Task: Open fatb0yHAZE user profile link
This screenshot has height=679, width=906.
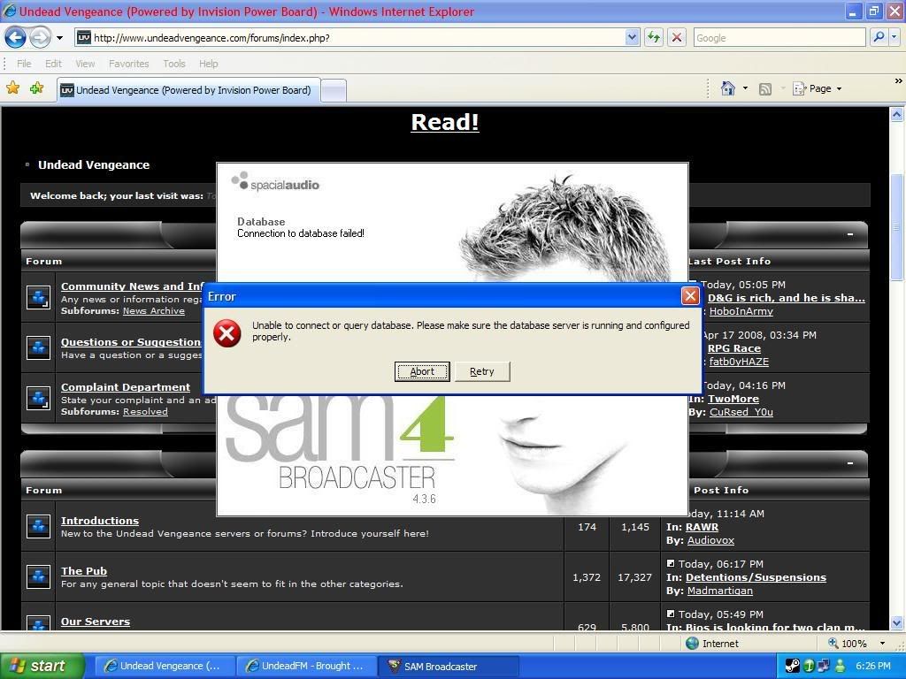Action: point(739,362)
